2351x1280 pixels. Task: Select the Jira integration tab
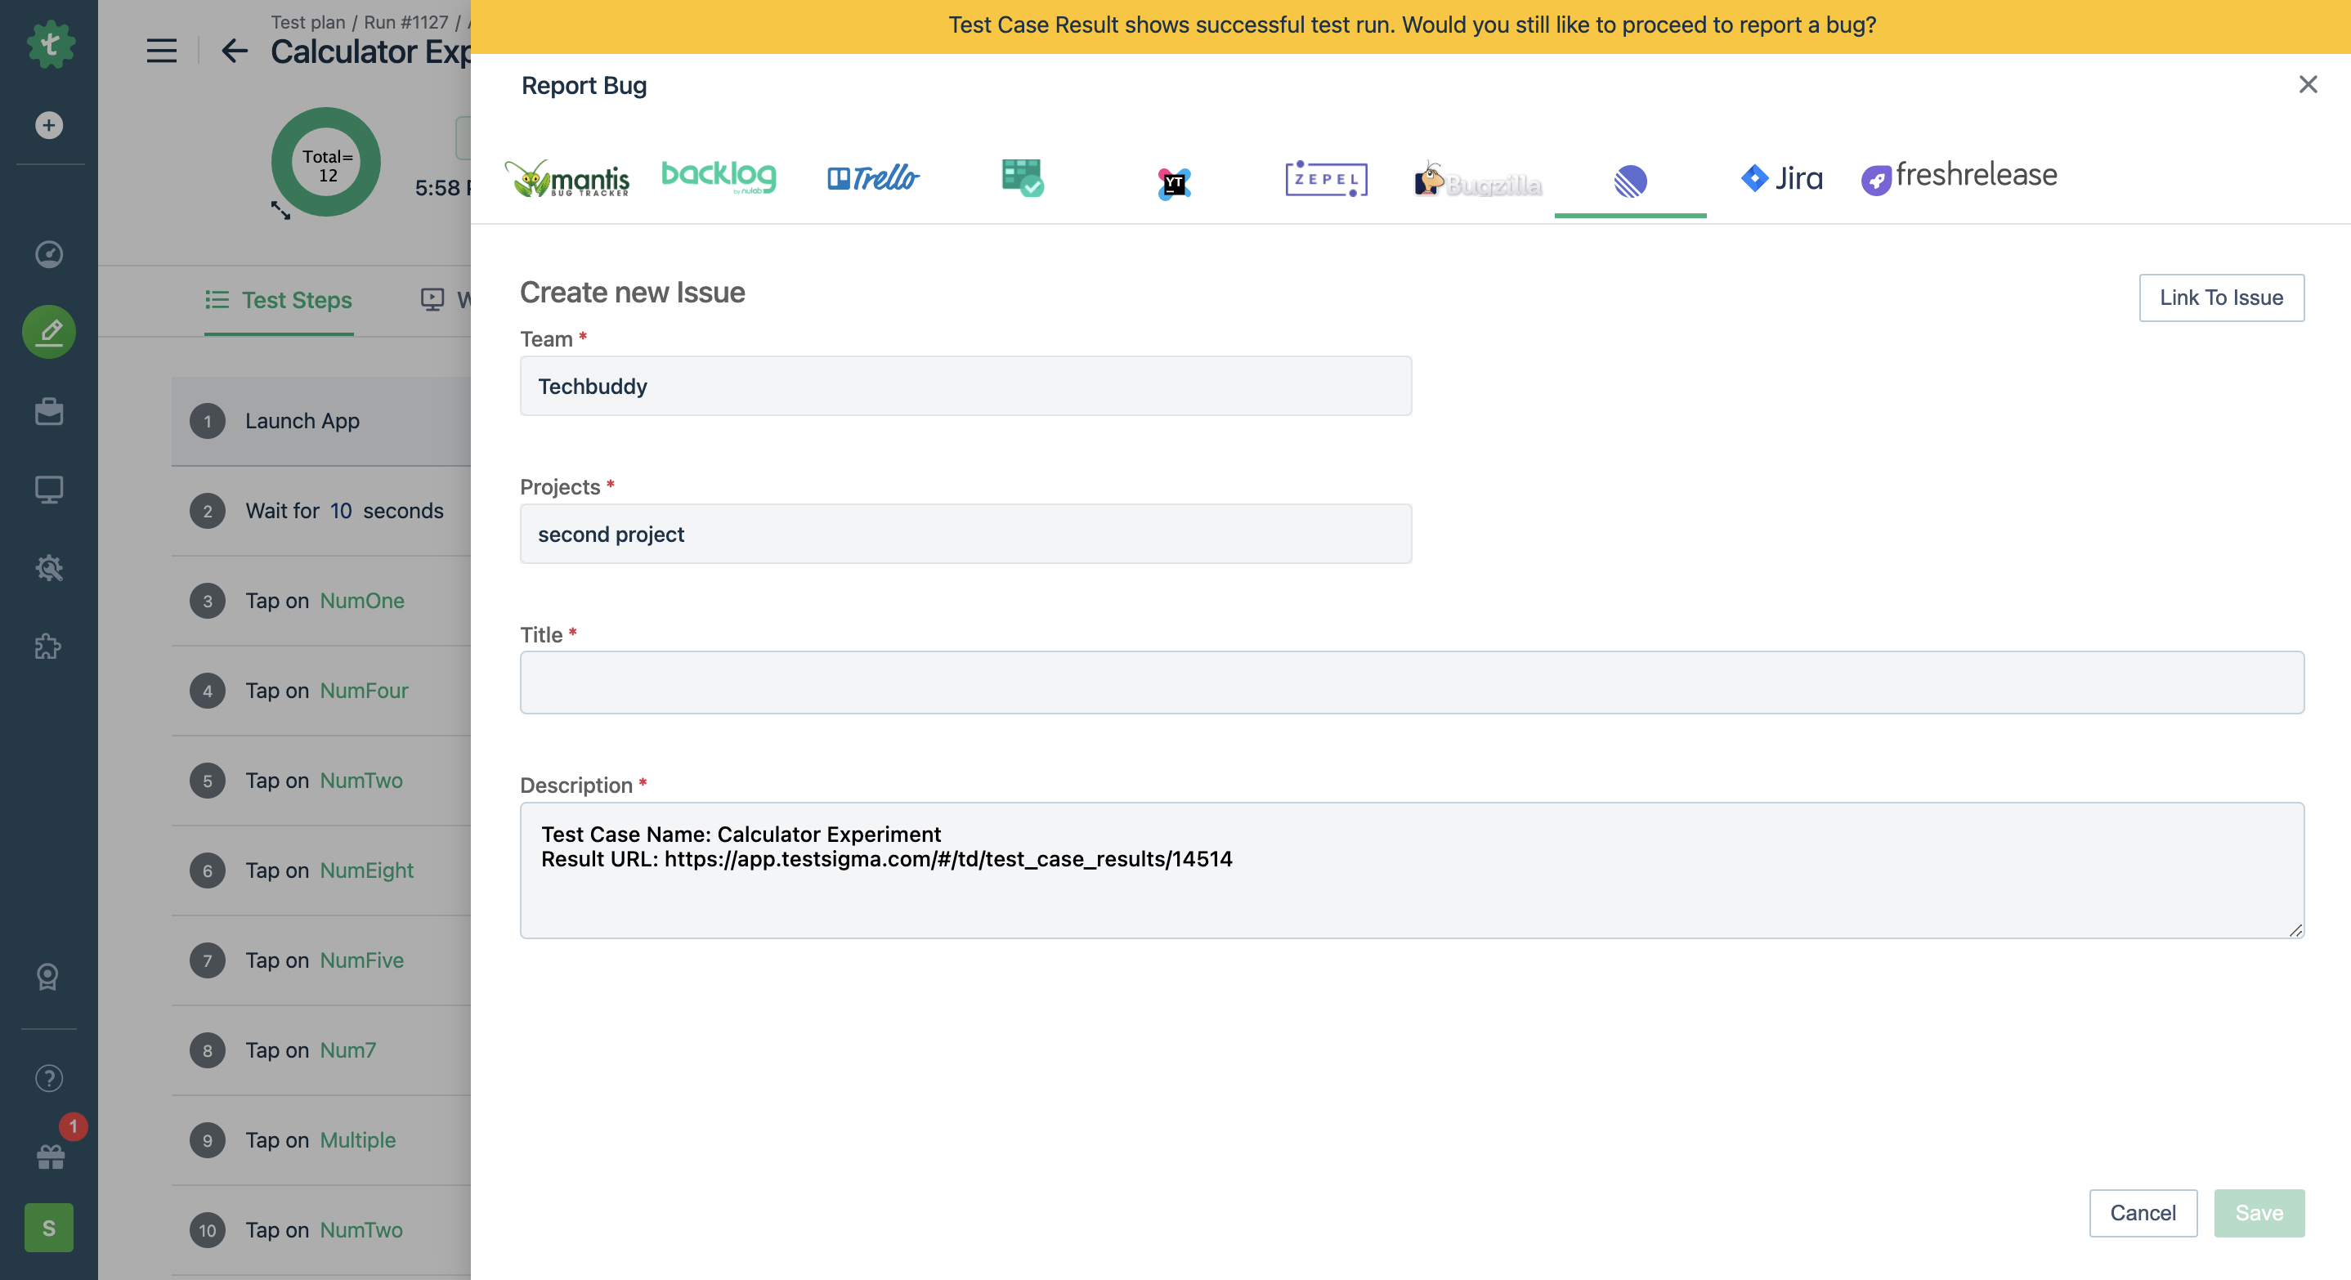coord(1782,178)
